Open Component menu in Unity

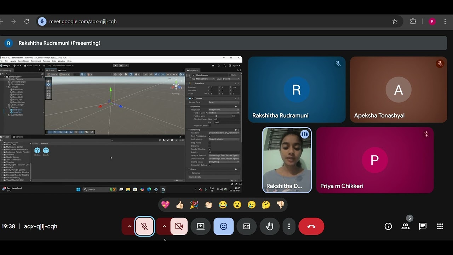[36, 61]
